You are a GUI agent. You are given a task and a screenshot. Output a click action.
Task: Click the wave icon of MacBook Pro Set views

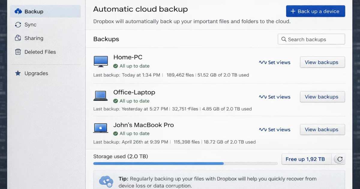pos(263,130)
